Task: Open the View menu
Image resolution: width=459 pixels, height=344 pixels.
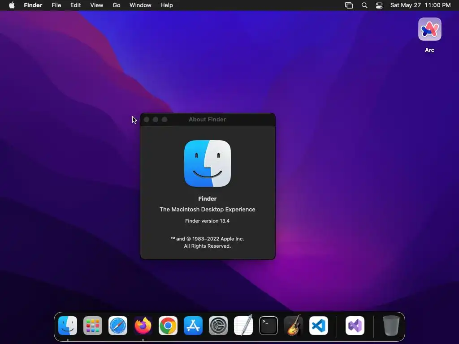Action: coord(97,5)
